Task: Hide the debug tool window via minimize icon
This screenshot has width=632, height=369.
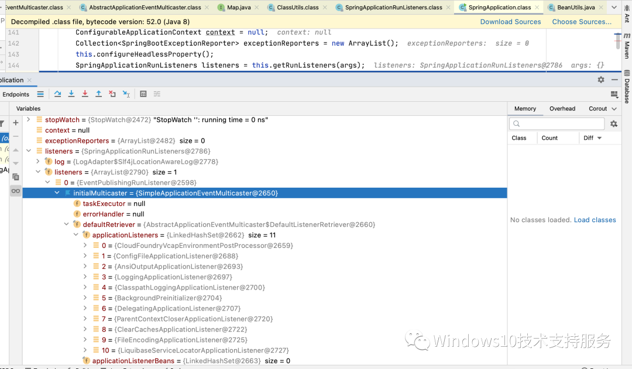Action: [x=614, y=80]
